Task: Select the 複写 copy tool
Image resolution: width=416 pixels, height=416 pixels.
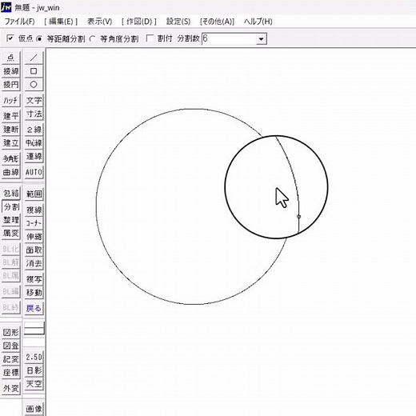Action: pyautogui.click(x=34, y=279)
